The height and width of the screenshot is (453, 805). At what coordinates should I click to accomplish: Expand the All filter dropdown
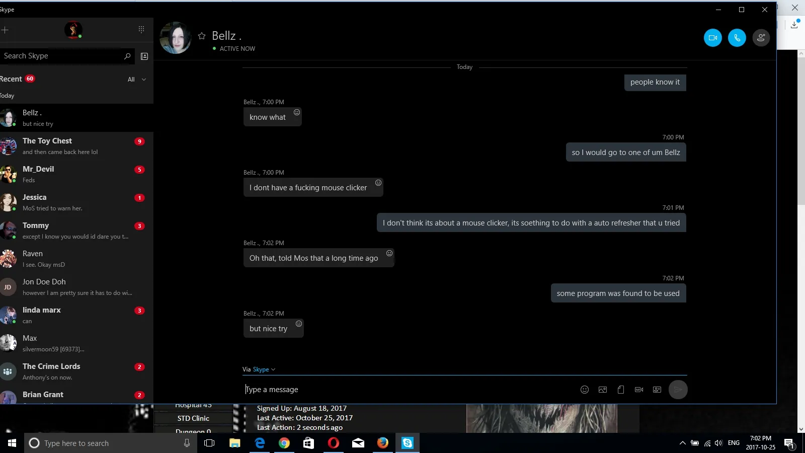pos(137,80)
